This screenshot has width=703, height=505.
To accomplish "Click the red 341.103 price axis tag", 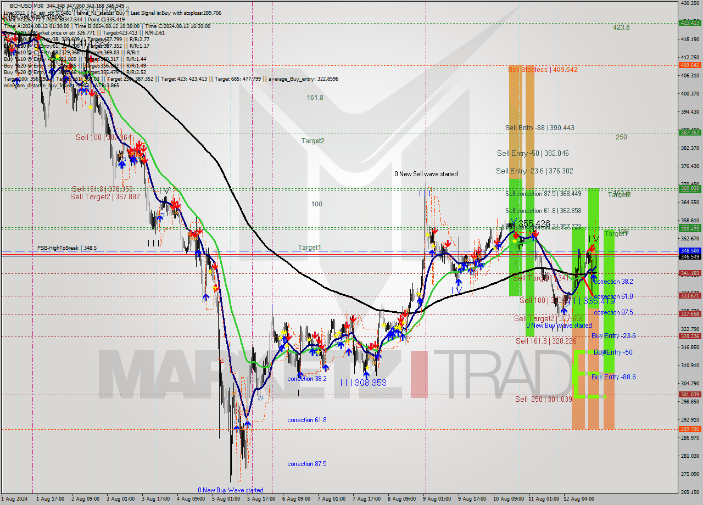I will pyautogui.click(x=690, y=273).
